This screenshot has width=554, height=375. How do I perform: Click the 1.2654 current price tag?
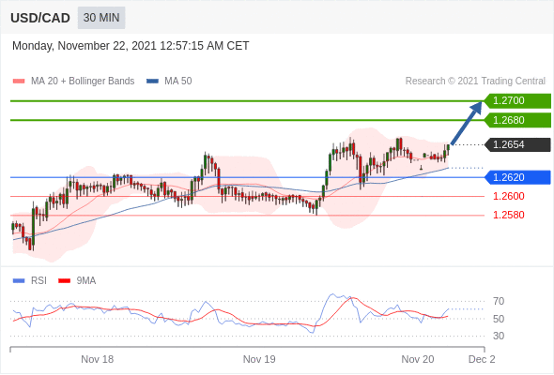click(517, 144)
